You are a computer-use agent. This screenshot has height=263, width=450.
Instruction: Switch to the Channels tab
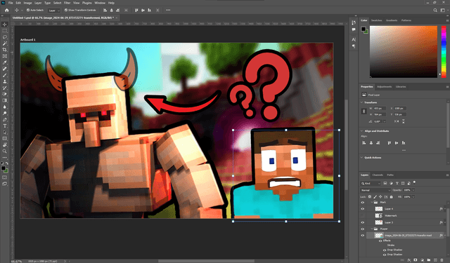coord(378,175)
